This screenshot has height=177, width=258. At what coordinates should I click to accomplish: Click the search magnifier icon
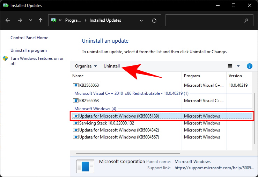[246, 20]
